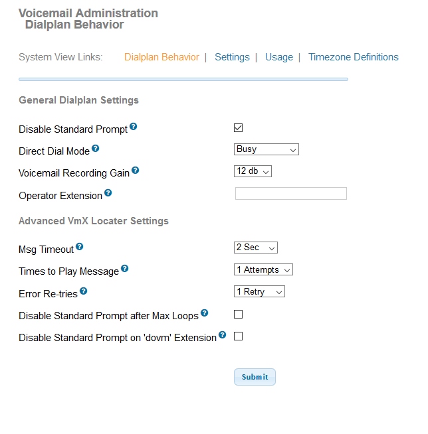Click help icon beside Operator Extension

click(108, 192)
